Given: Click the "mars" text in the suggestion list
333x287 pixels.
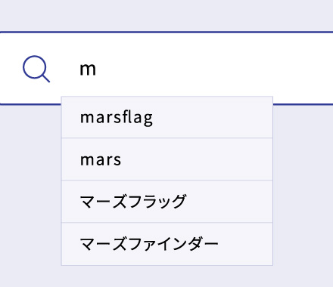Looking at the screenshot, I should (101, 160).
